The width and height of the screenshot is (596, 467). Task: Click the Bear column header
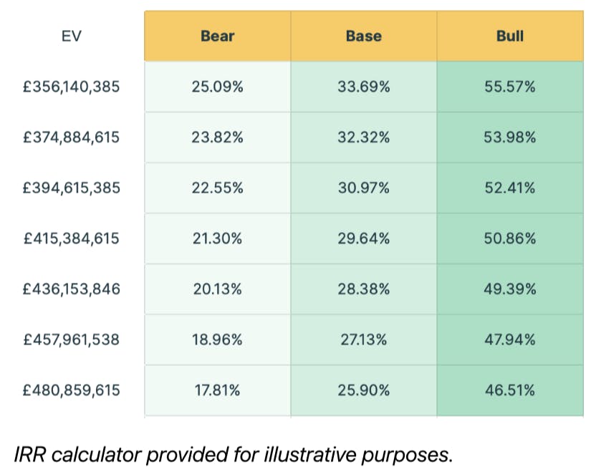pyautogui.click(x=217, y=36)
